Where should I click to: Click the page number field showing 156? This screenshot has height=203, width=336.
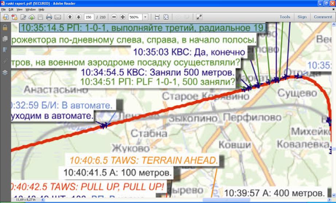point(89,17)
